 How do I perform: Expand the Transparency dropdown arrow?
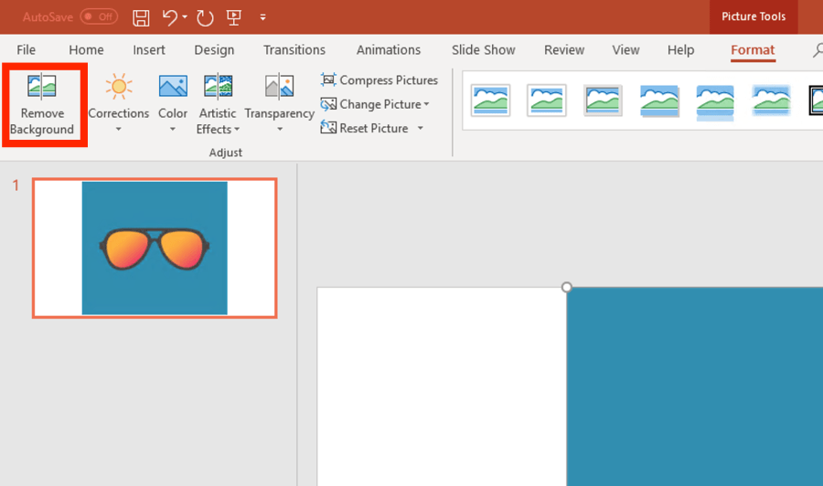[x=280, y=130]
